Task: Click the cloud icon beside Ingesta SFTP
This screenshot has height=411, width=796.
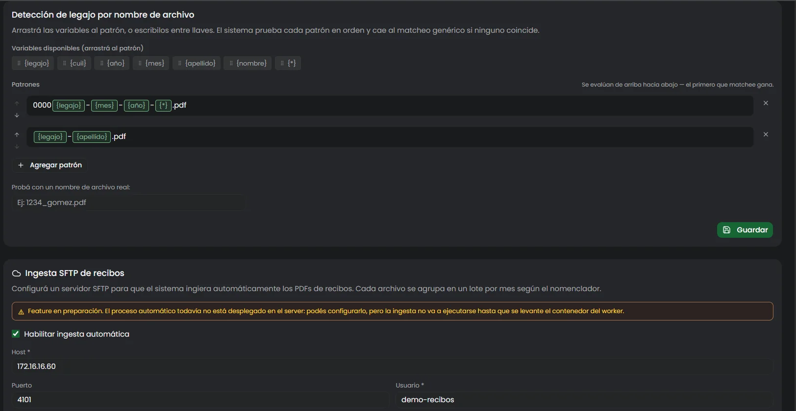Action: (x=16, y=274)
